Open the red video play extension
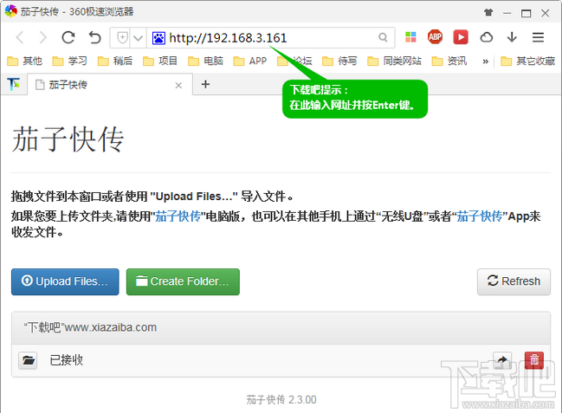Viewport: 562px width, 413px height. [x=461, y=37]
